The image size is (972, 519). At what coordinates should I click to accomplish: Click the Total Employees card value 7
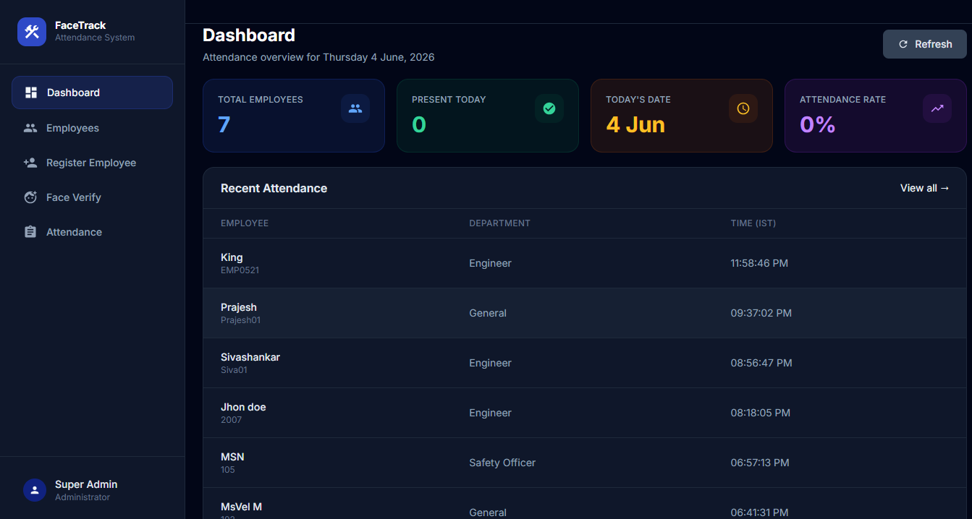[x=224, y=124]
